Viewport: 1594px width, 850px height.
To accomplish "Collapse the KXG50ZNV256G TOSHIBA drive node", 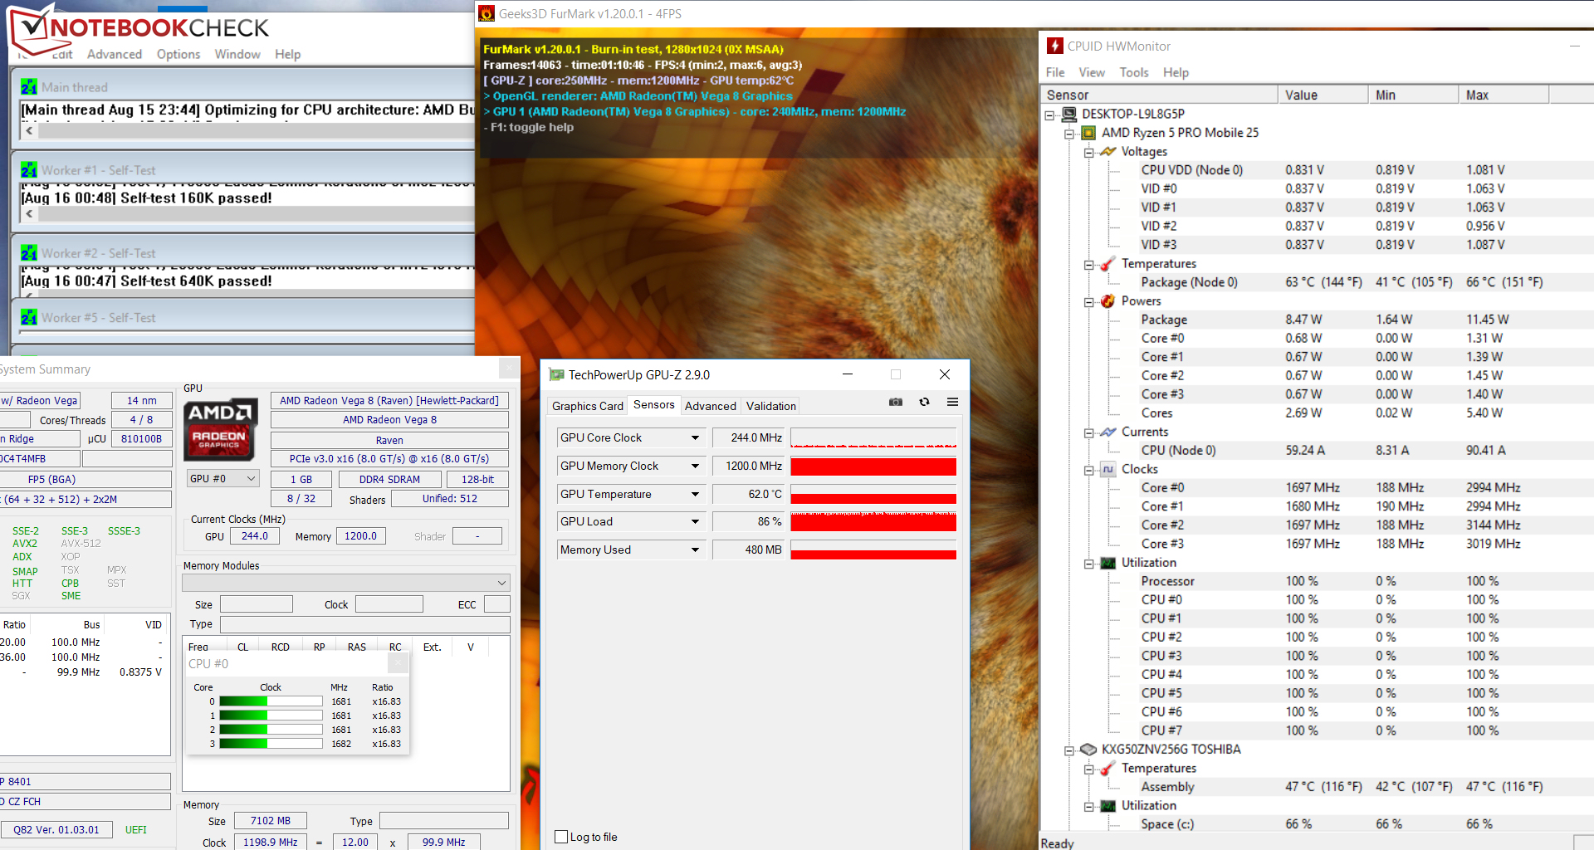I will pos(1069,750).
